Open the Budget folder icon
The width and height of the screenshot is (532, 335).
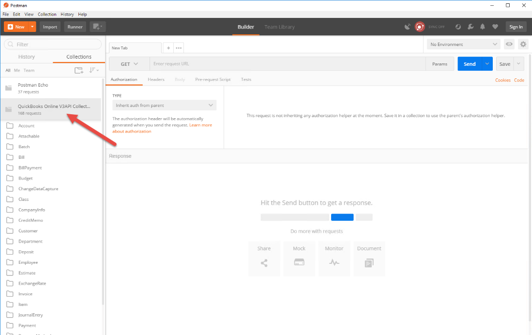point(10,178)
